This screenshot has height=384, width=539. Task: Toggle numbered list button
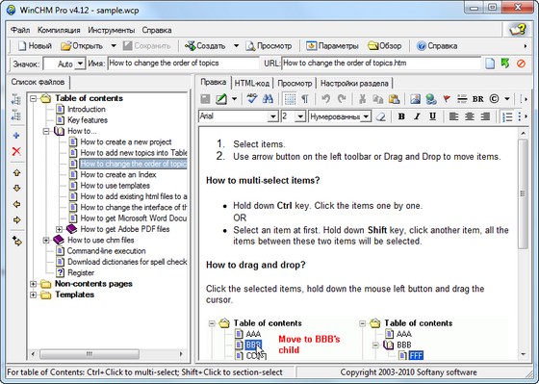click(507, 116)
